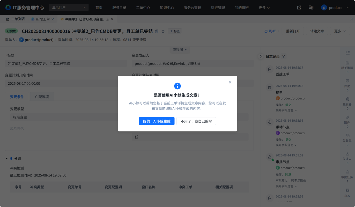Filter log records with the funnel icon
This screenshot has width=355, height=207.
click(284, 56)
